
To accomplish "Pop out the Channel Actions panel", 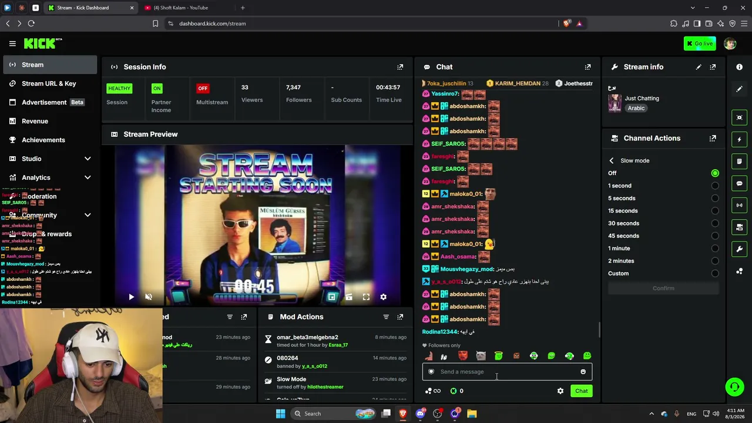I will pyautogui.click(x=713, y=139).
